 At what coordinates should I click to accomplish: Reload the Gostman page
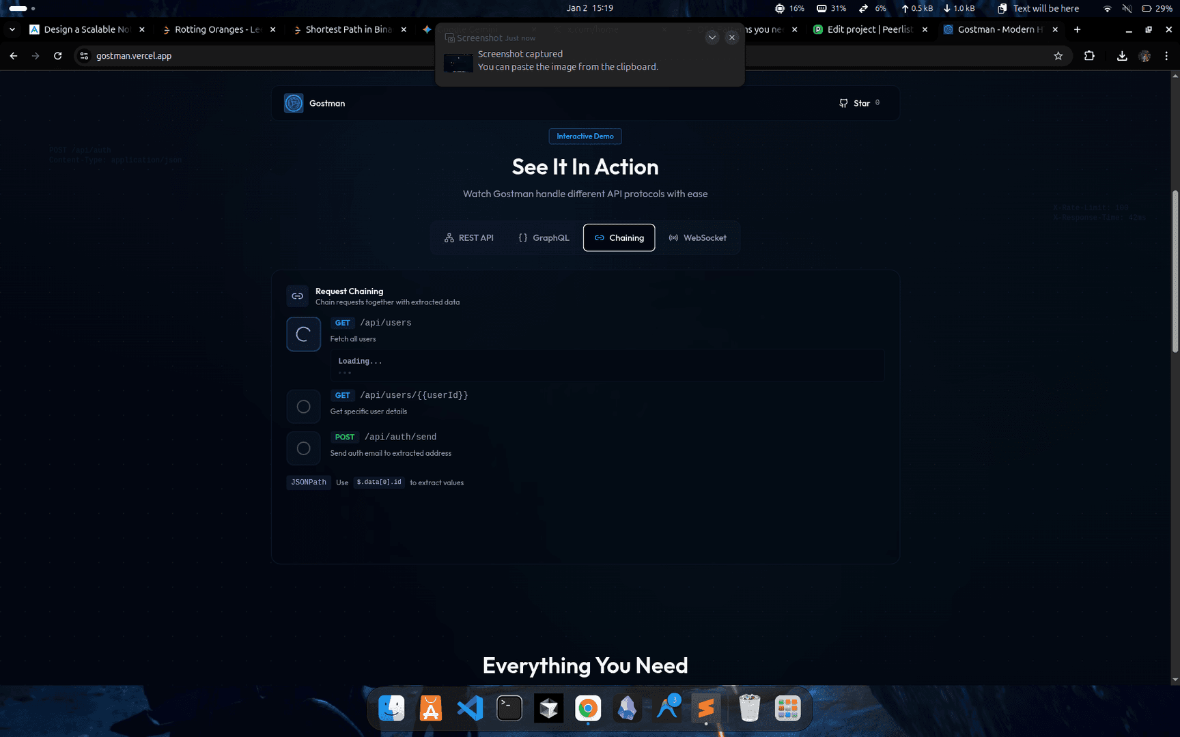58,56
